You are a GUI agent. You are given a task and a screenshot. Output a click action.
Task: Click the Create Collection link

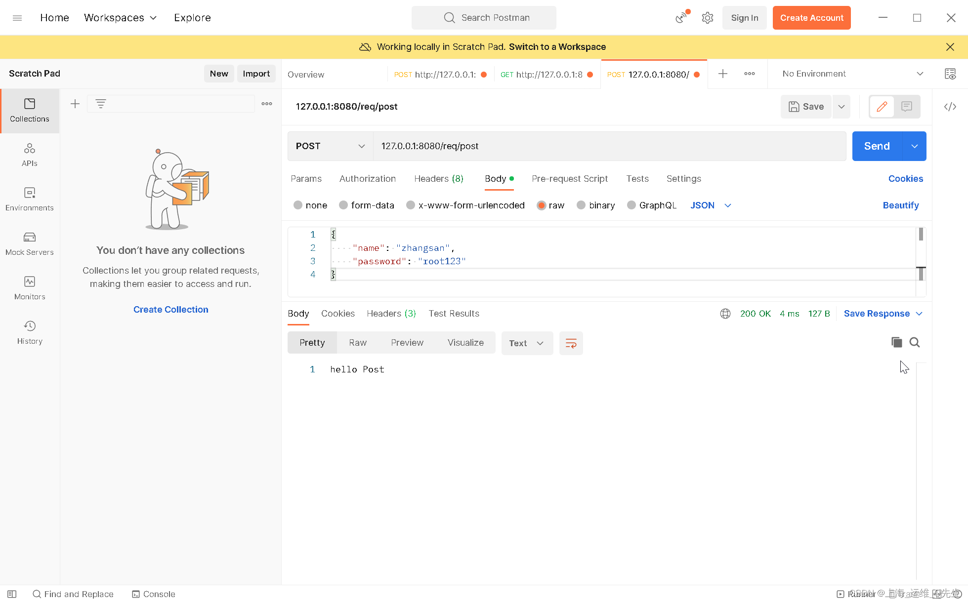tap(171, 309)
